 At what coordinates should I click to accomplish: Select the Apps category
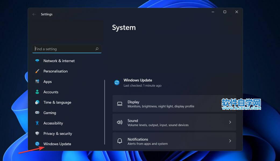48,82
